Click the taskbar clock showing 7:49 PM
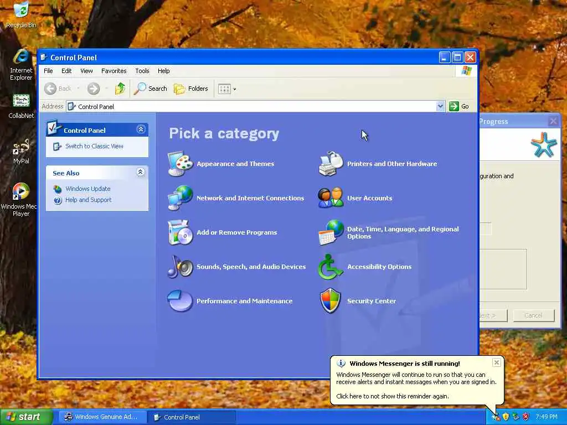567x425 pixels. [547, 417]
